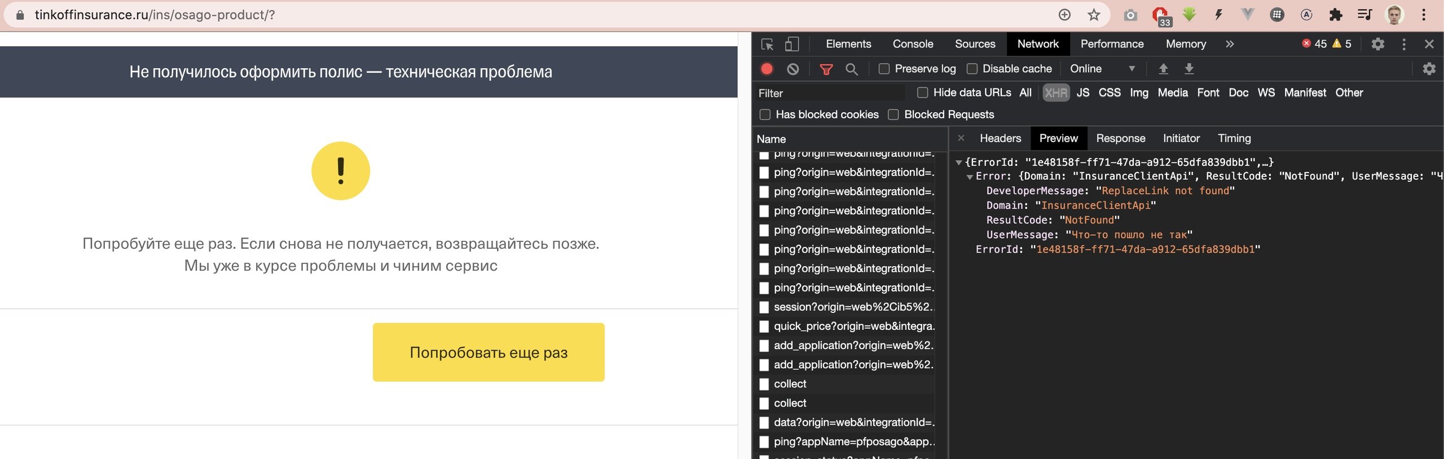Enable the Disable cache checkbox
1444x459 pixels.
972,69
